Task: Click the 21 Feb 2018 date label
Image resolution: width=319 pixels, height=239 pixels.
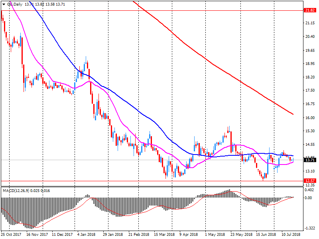Action: [139, 235]
